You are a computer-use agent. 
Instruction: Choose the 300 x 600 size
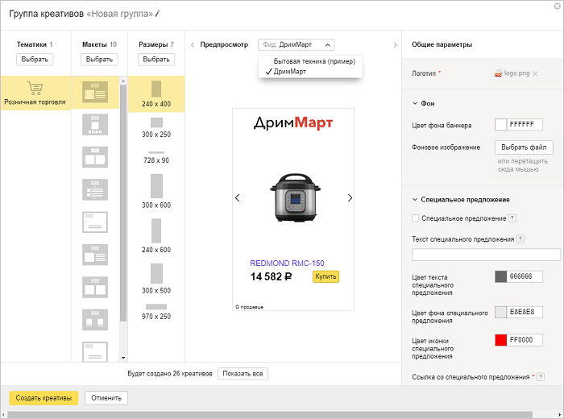pyautogui.click(x=156, y=192)
